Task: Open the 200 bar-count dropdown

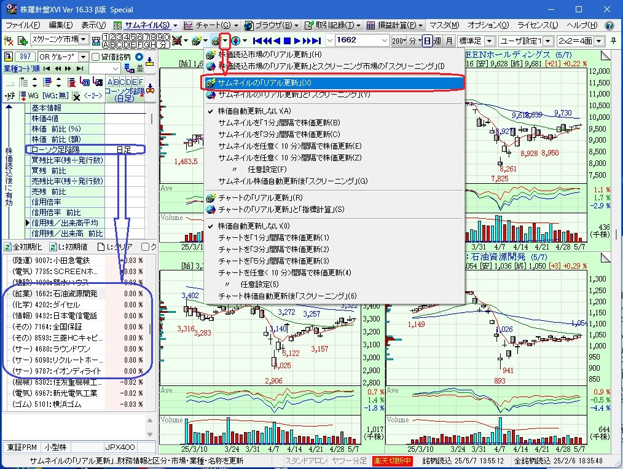Action: click(399, 41)
